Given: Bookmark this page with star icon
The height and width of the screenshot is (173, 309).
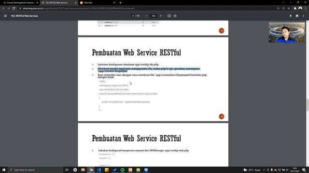Looking at the screenshot, I should pyautogui.click(x=289, y=9).
